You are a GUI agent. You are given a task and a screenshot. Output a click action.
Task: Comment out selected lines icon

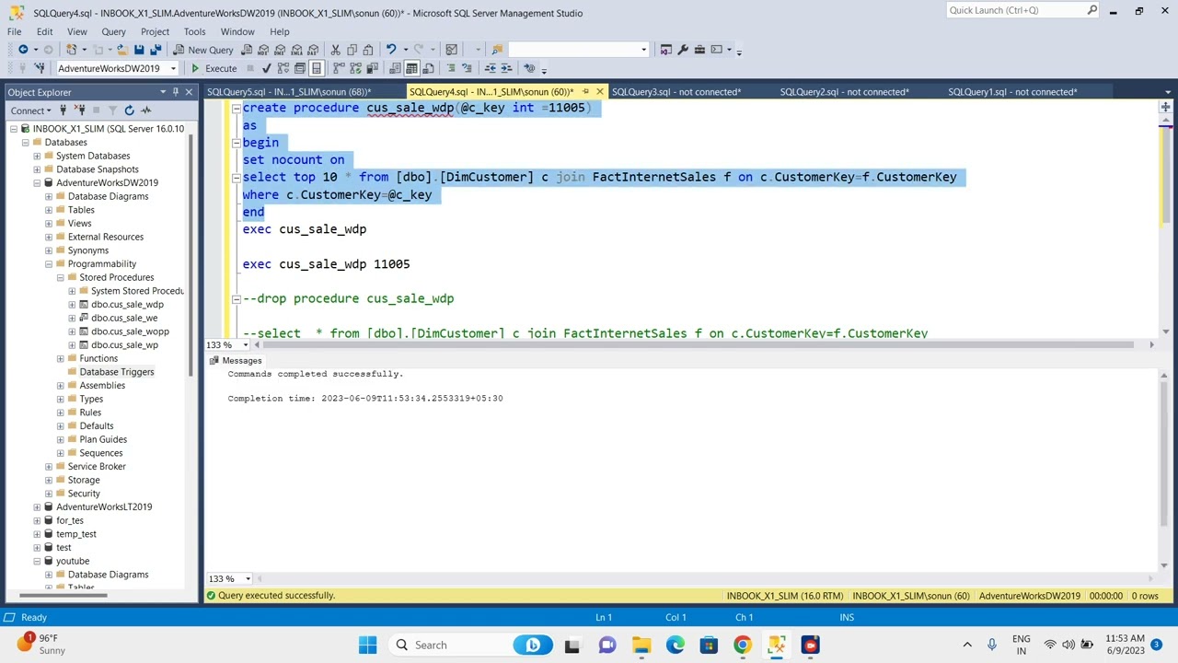451,68
